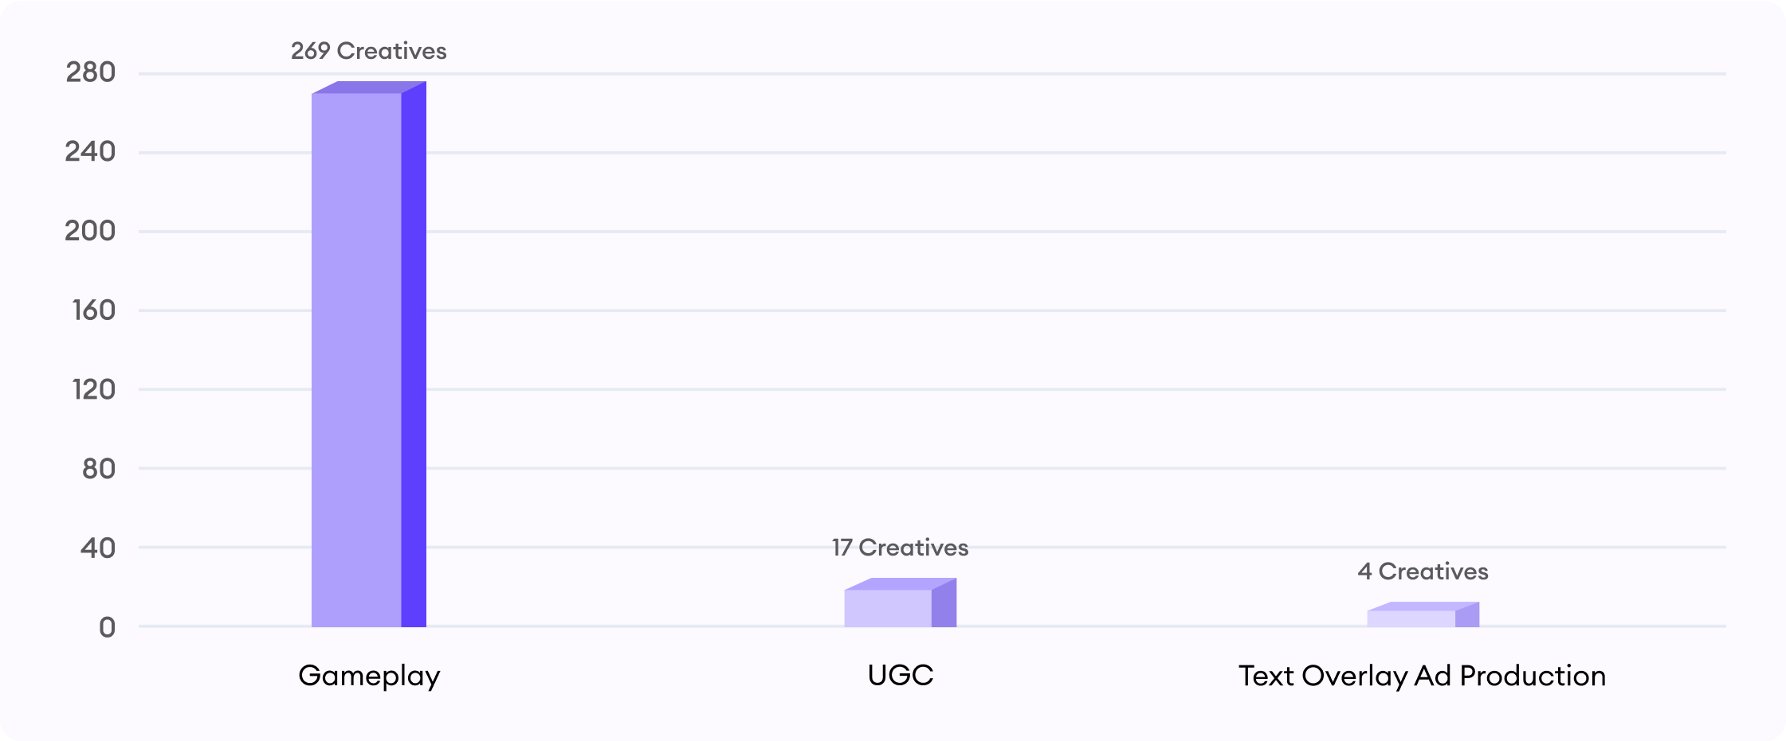Click the 120 y-axis value
The image size is (1786, 741).
pos(94,389)
